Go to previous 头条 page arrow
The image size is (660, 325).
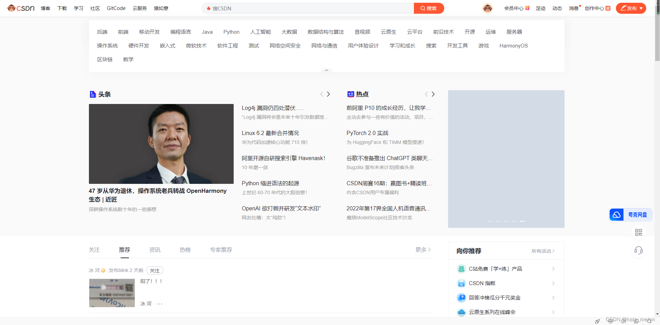(x=321, y=94)
